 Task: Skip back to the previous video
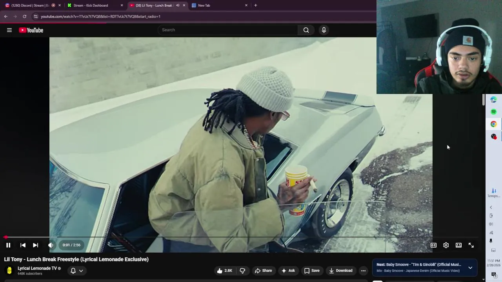tap(23, 245)
